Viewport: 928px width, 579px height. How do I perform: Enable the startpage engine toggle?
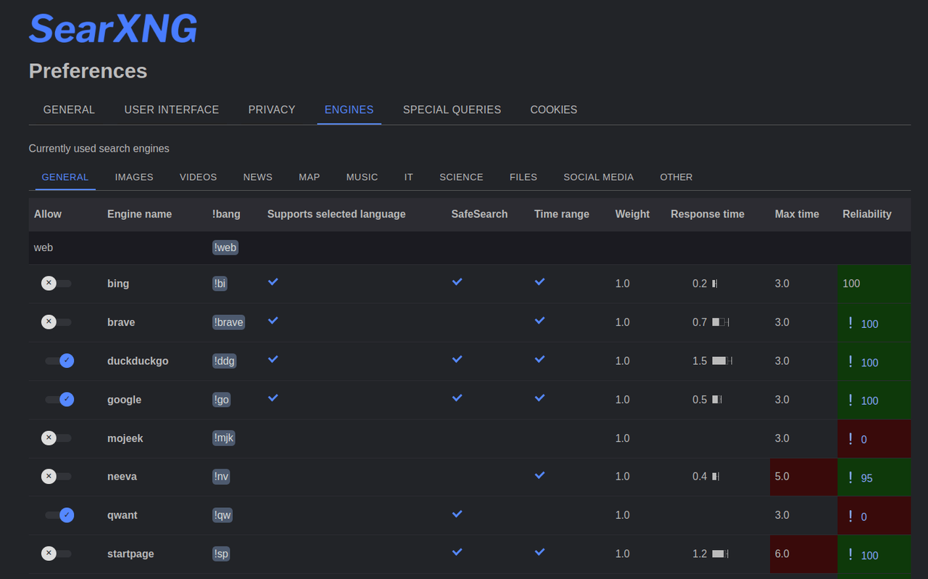tap(57, 554)
